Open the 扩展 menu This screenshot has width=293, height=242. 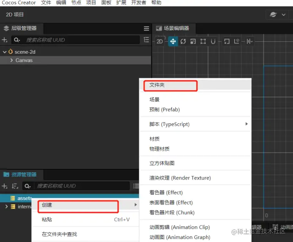[121, 3]
